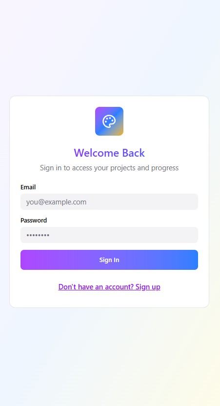Click the Password field label
This screenshot has width=220, height=406.
click(x=34, y=221)
